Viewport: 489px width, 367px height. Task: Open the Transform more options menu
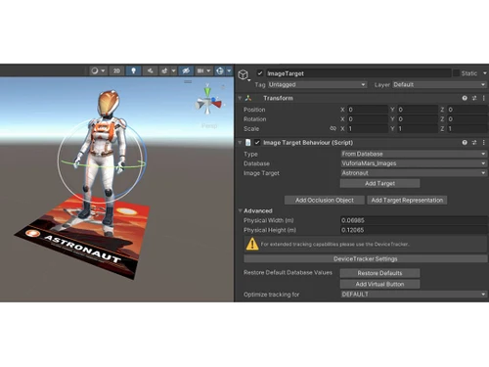(484, 98)
